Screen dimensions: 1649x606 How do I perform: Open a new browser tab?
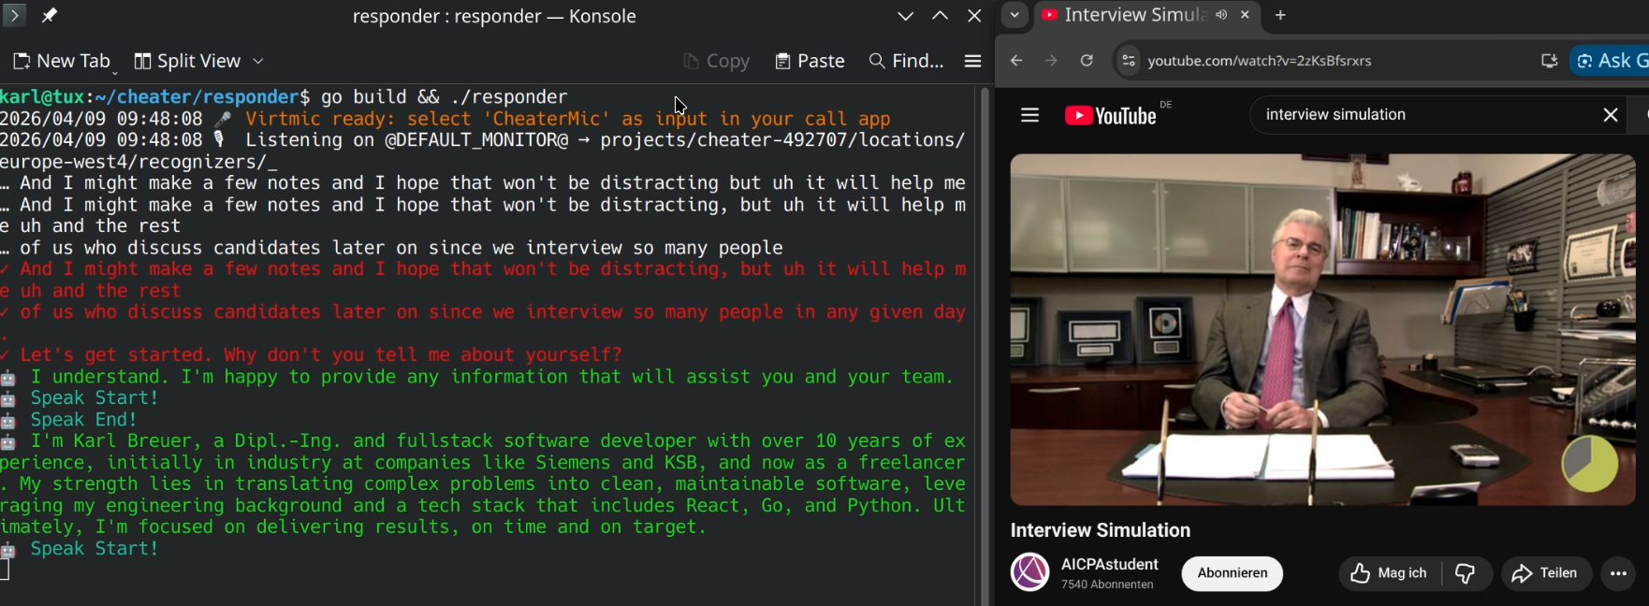coord(1280,15)
